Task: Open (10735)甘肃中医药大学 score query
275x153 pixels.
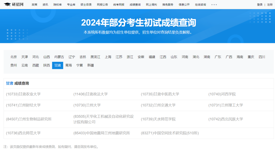Action: pos(160,94)
